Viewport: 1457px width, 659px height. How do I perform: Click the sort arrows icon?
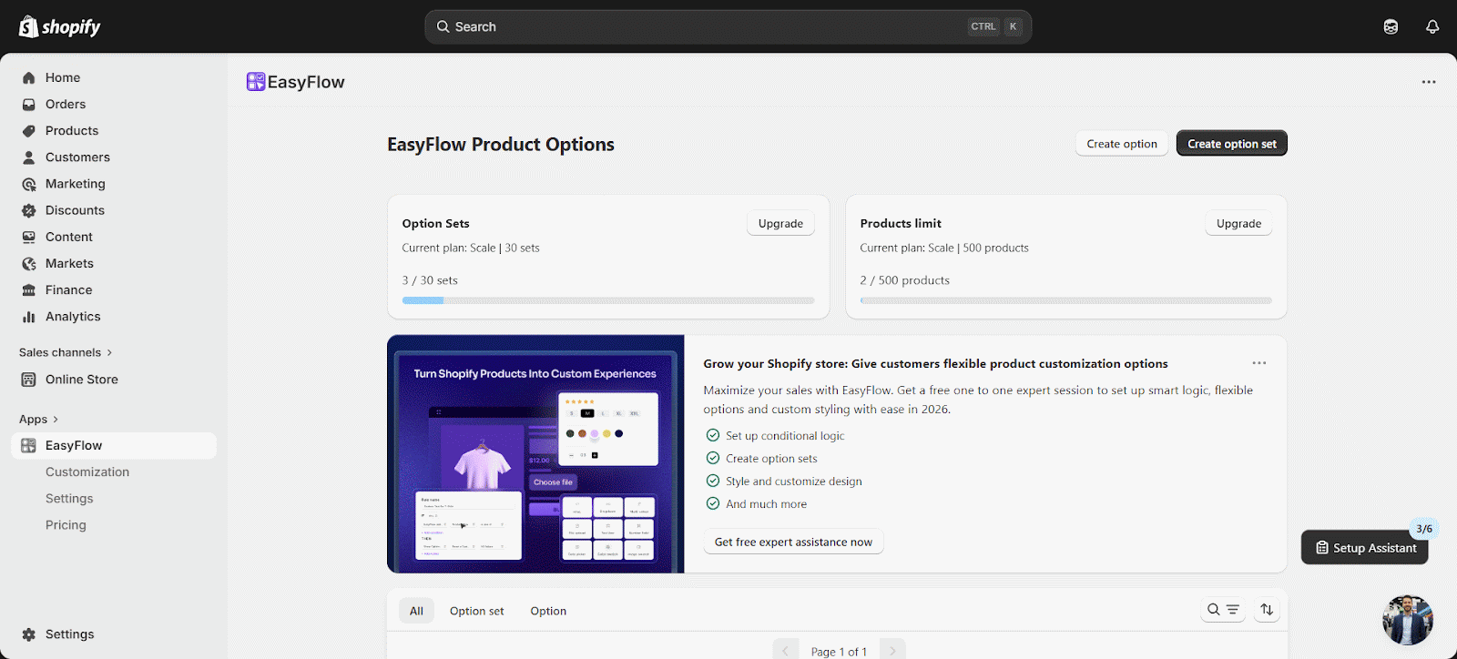(1267, 610)
